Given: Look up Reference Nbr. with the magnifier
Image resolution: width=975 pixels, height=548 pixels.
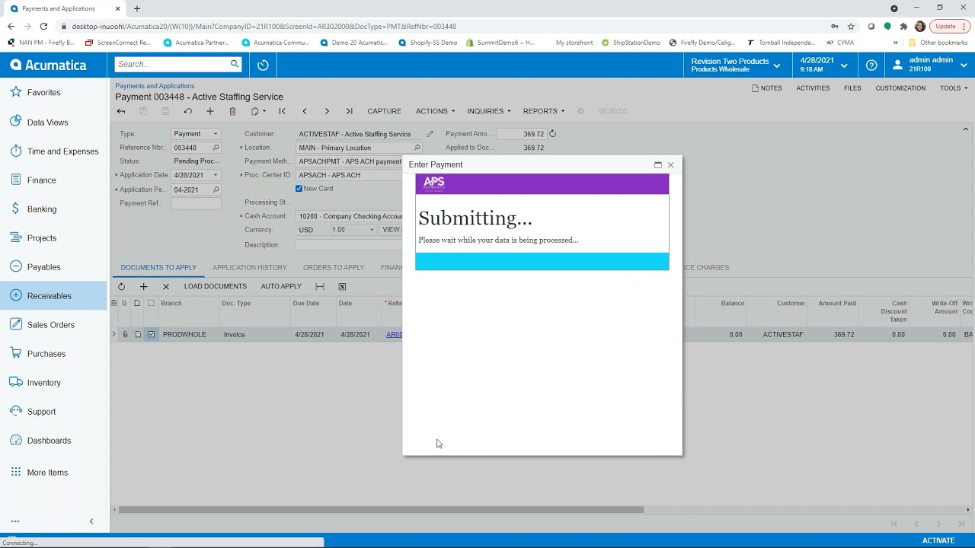Looking at the screenshot, I should coord(216,148).
